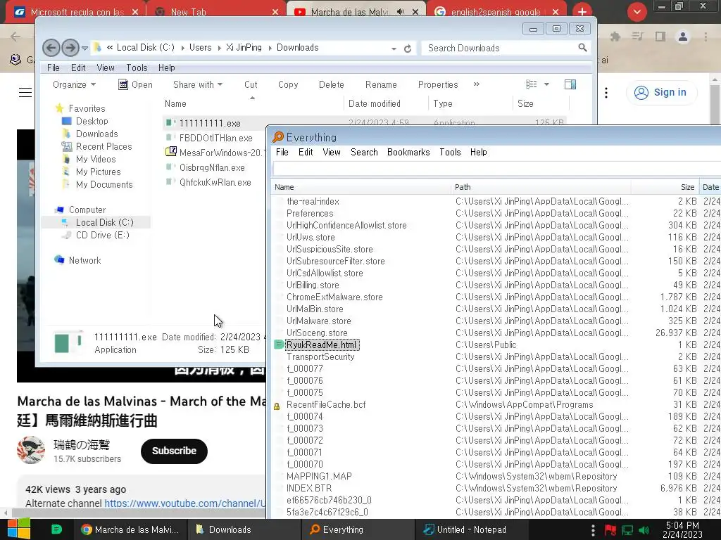Select Network in navigation pane
The width and height of the screenshot is (721, 540).
[84, 260]
